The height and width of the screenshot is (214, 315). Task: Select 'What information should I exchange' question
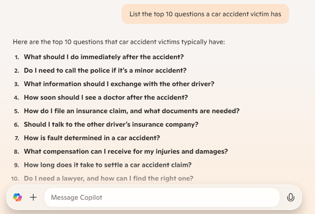click(119, 84)
